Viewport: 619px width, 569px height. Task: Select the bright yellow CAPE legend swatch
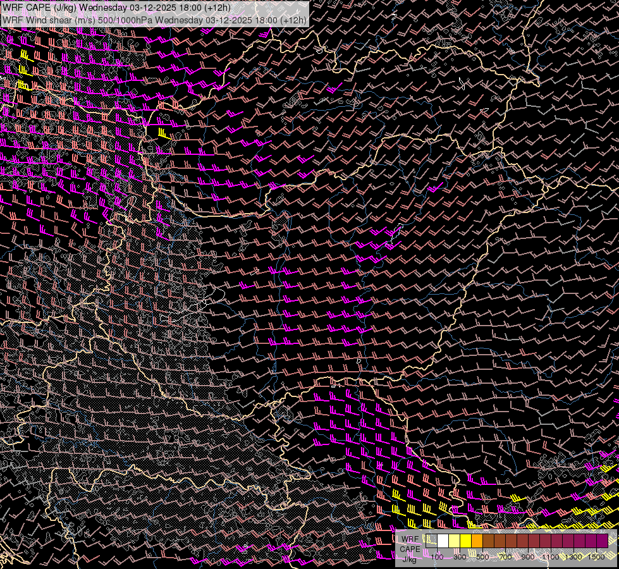click(466, 541)
